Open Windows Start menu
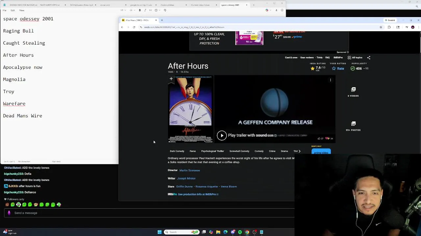 pyautogui.click(x=160, y=232)
